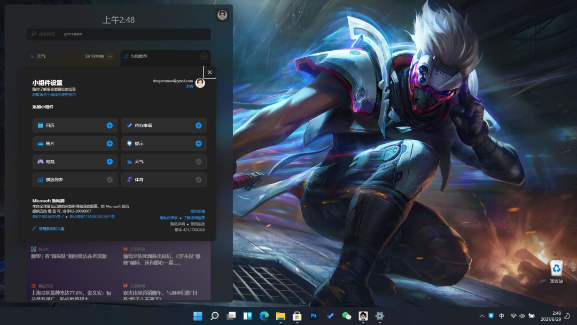This screenshot has height=325, width=577.
Task: Click the account avatar in the settings dialog
Action: [200, 83]
